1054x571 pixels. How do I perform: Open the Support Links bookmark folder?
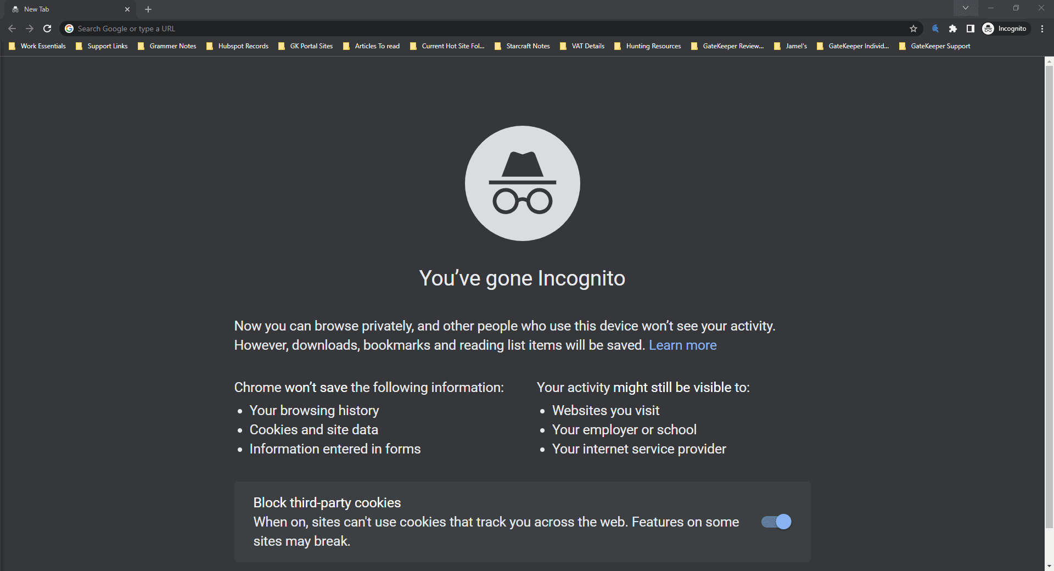point(102,46)
